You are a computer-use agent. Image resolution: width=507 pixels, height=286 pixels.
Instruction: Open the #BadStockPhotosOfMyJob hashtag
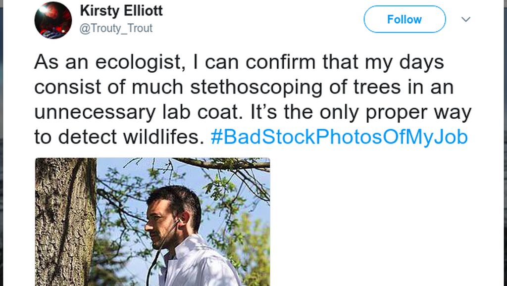[339, 137]
